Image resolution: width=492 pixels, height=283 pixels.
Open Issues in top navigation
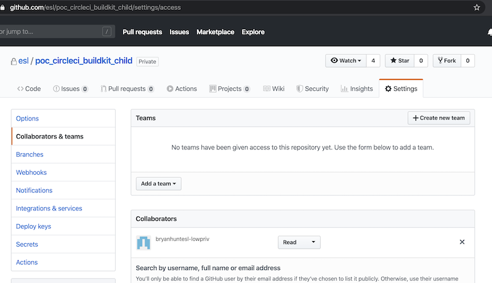click(179, 32)
